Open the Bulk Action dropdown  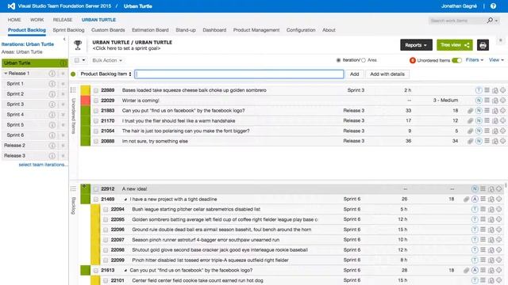tap(107, 60)
